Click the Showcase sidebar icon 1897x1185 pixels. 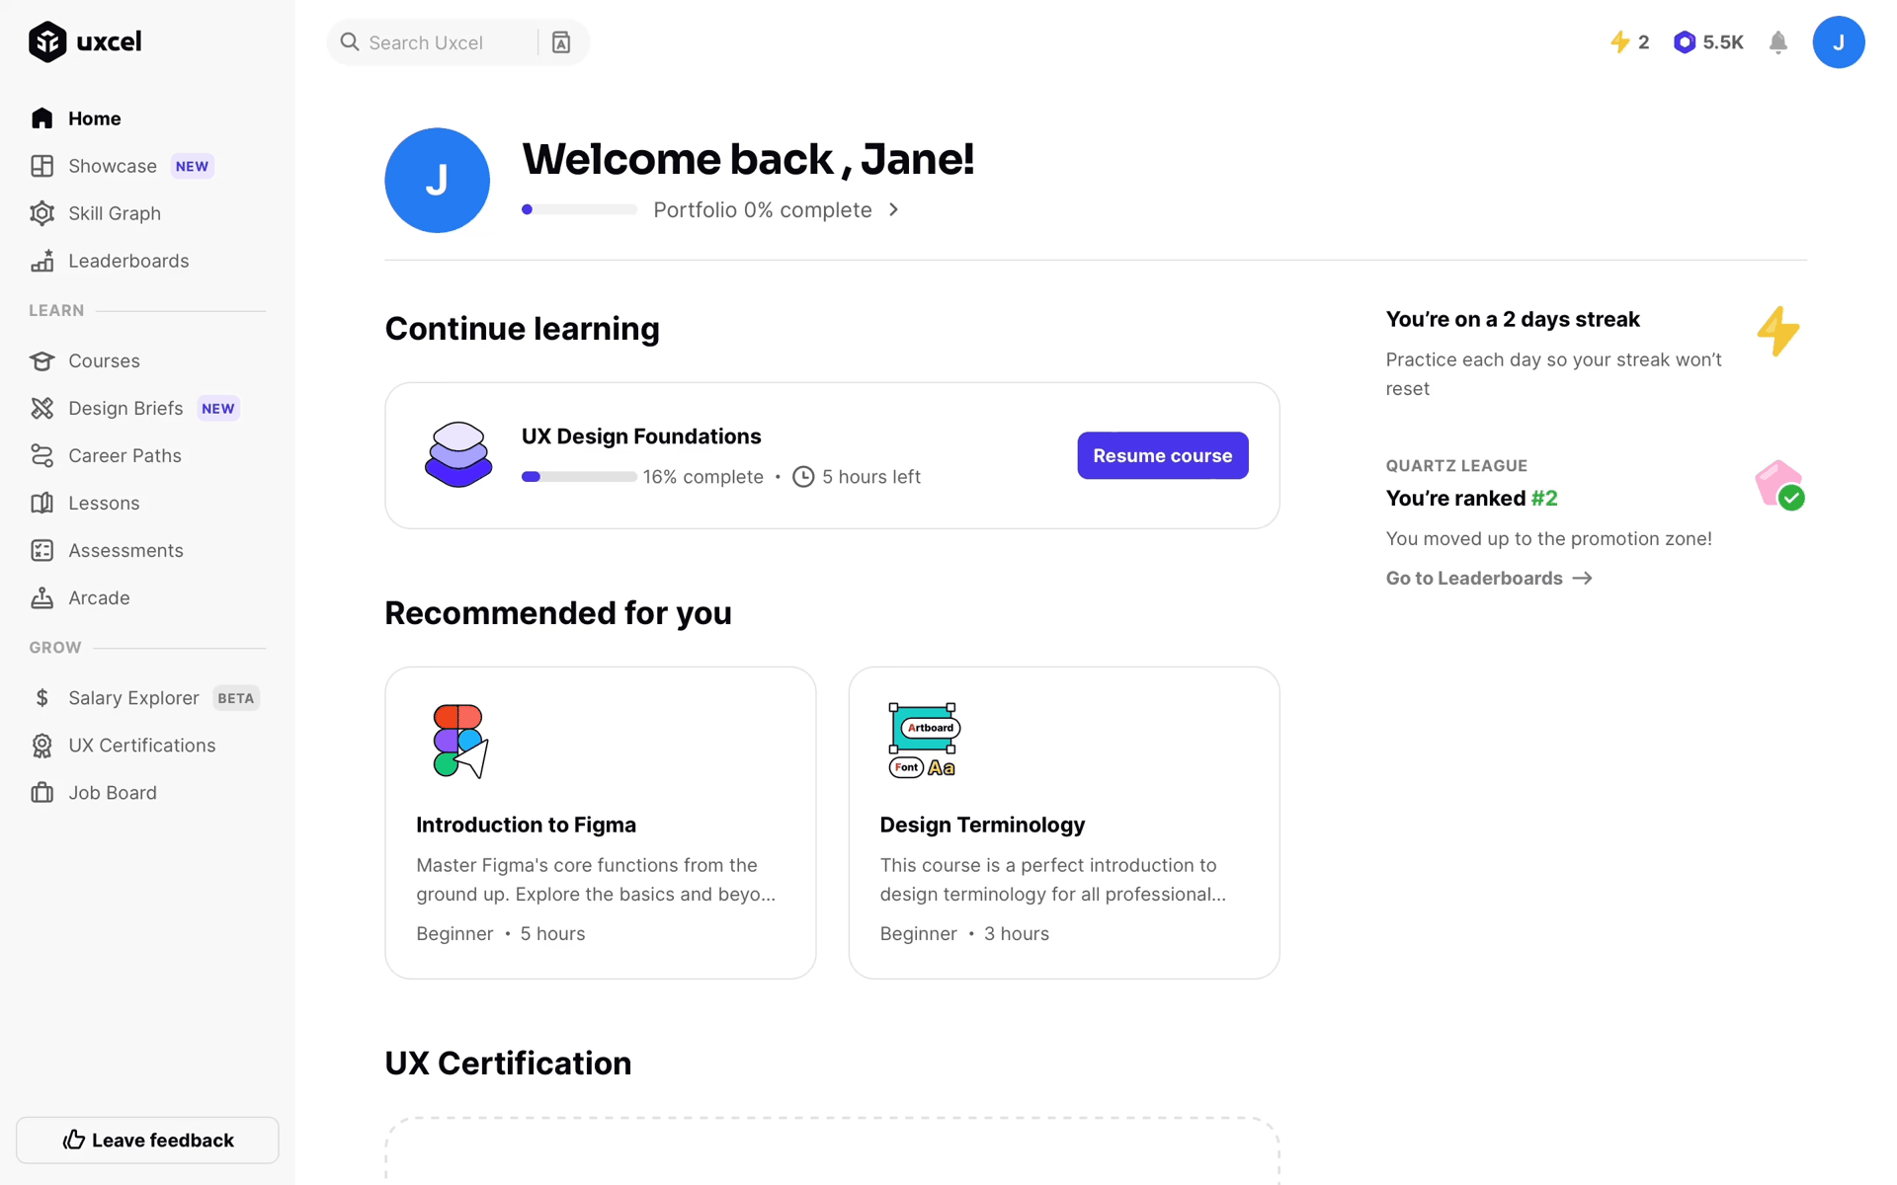[41, 166]
